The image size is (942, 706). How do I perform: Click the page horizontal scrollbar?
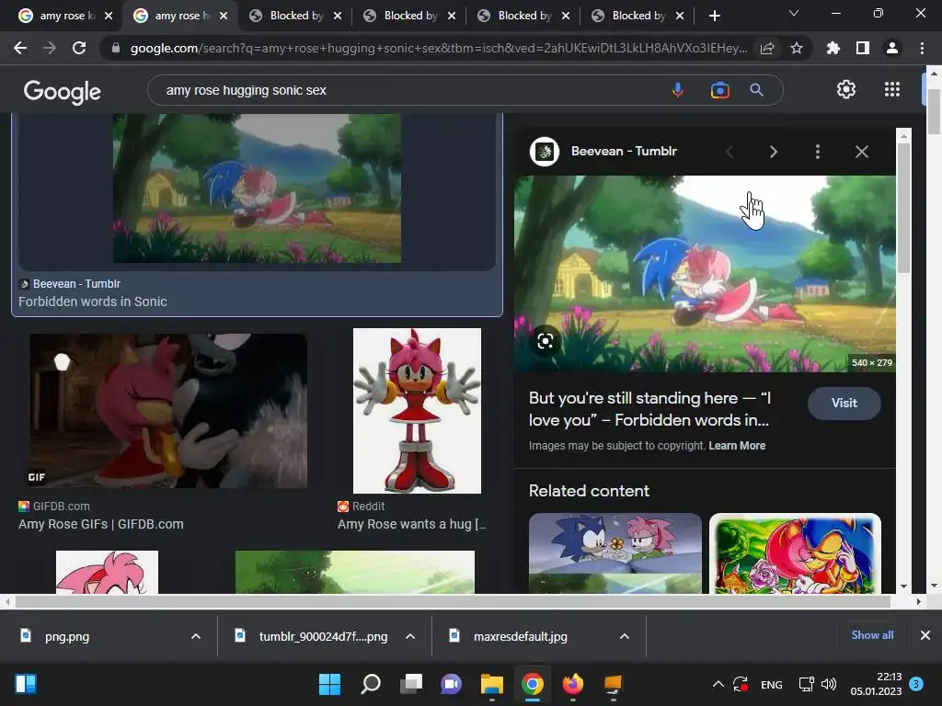tap(453, 601)
